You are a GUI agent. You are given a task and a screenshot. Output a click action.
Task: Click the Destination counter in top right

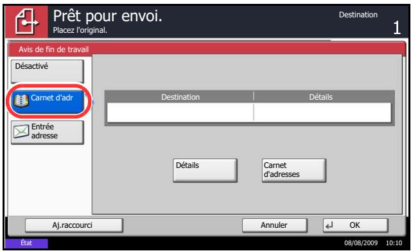click(x=370, y=23)
